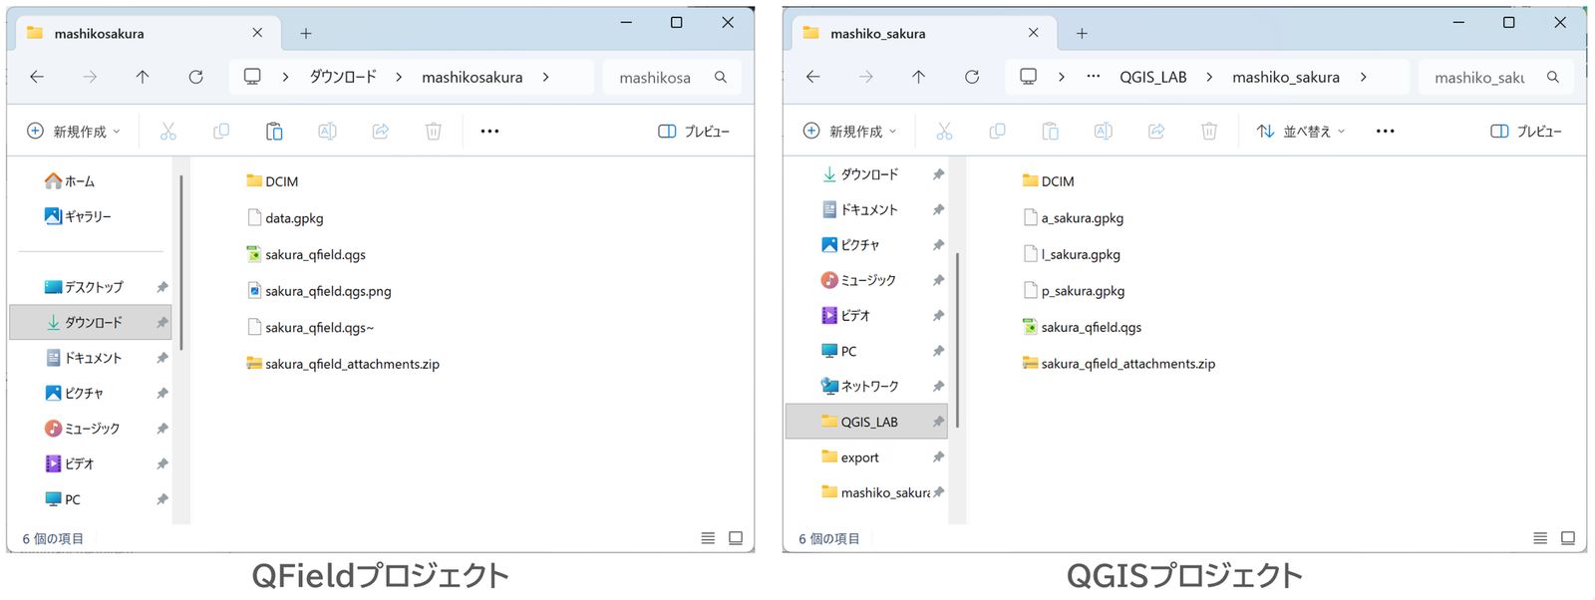Click the mashikosakura sidebar scrollbar
1595x600 pixels.
point(181,263)
